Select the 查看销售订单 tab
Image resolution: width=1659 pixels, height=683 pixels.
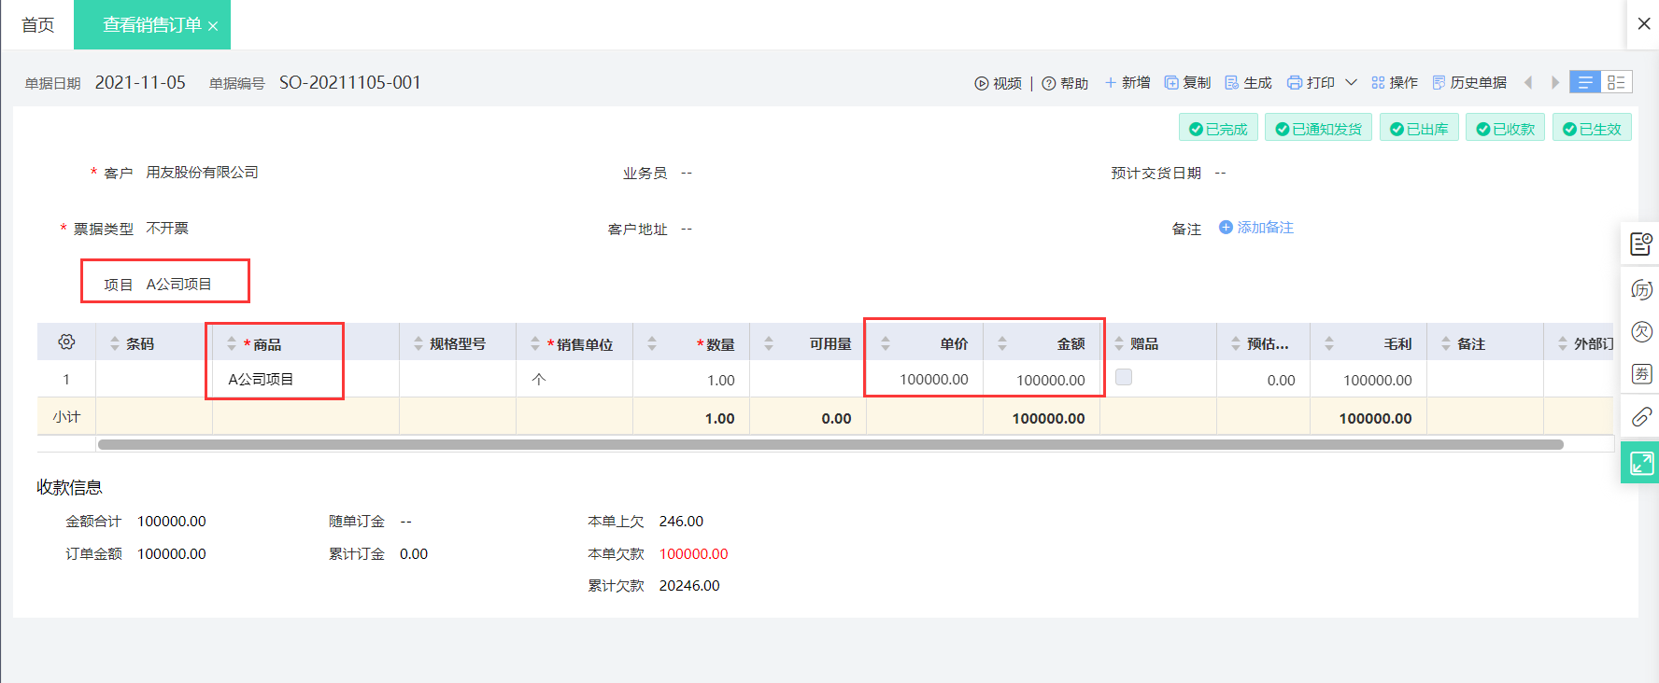[152, 25]
